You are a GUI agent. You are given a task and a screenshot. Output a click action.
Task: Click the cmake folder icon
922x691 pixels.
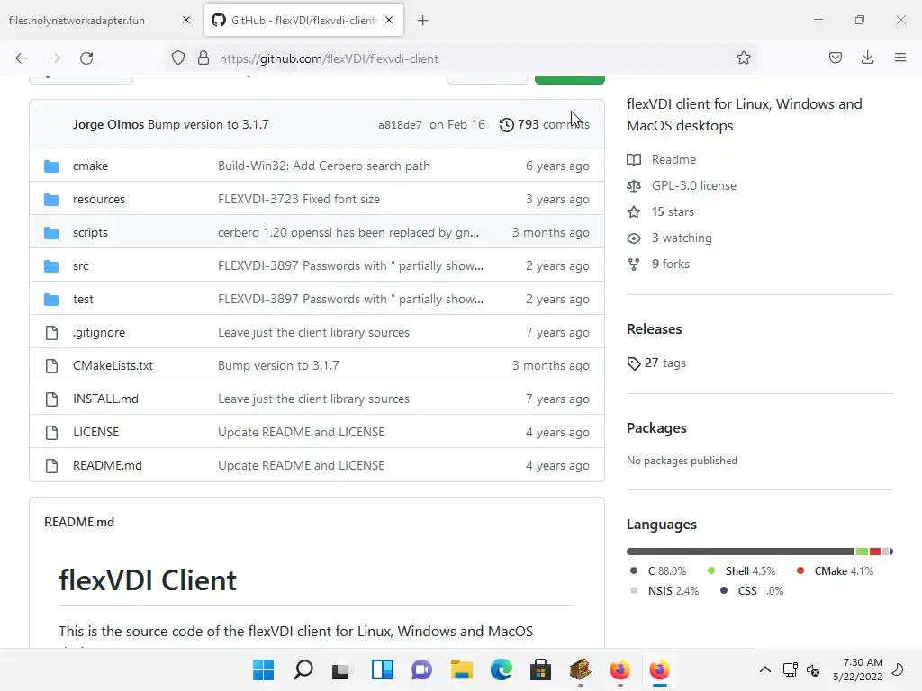click(51, 166)
